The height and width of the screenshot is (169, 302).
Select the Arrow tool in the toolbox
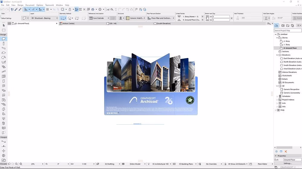click(4, 25)
